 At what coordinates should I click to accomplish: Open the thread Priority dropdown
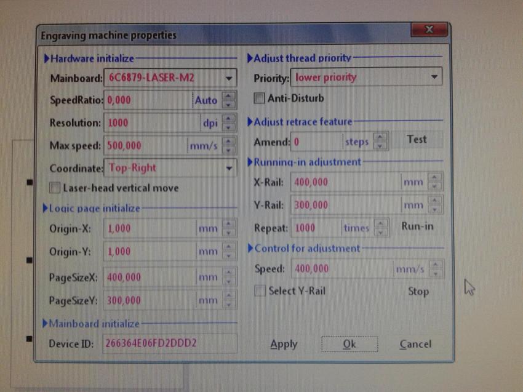(434, 78)
